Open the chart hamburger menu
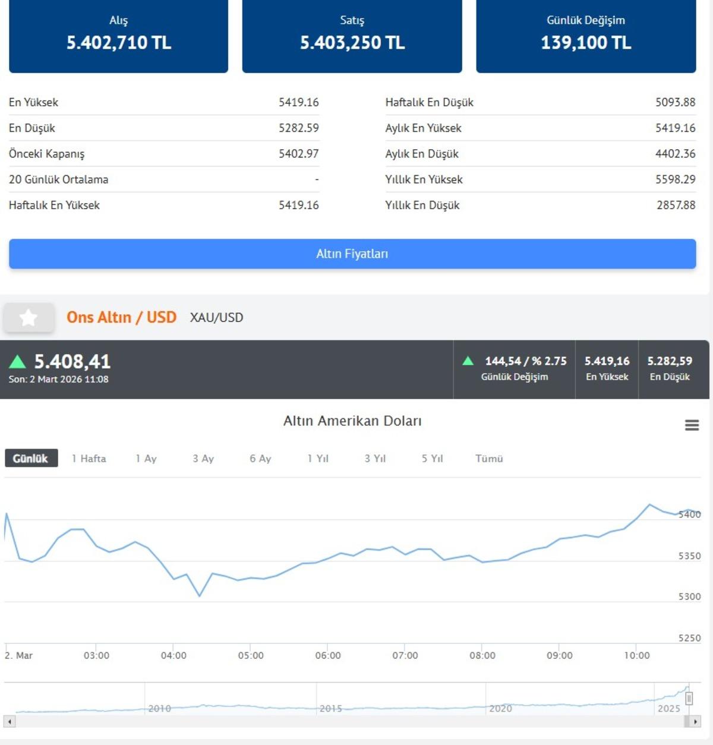 tap(692, 425)
